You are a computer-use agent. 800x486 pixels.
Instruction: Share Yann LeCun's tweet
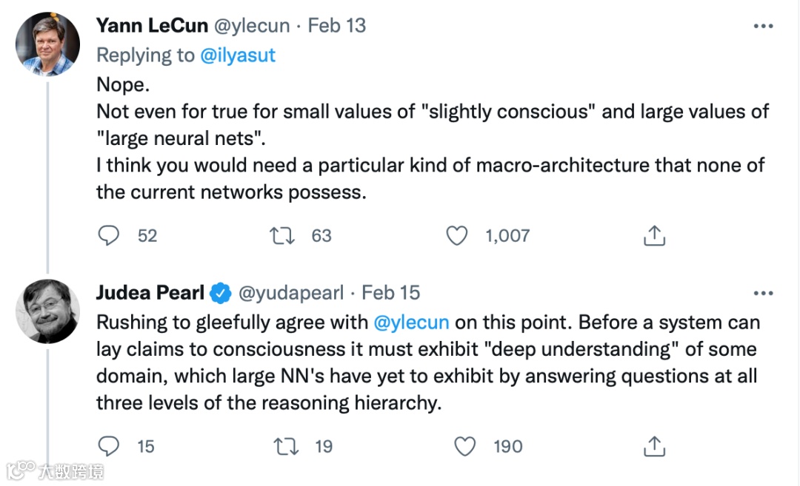click(653, 236)
